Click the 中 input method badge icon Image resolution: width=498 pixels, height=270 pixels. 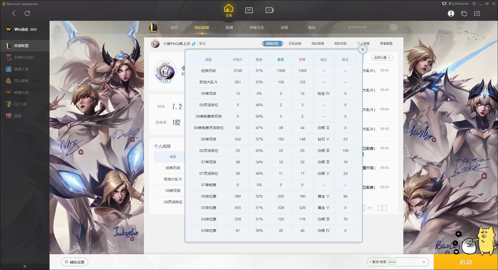click(458, 234)
